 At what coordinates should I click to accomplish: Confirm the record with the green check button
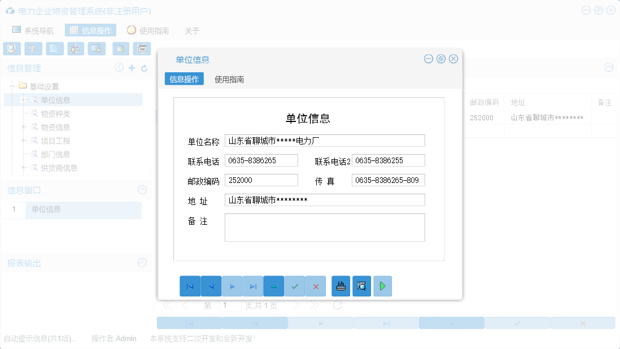[295, 286]
